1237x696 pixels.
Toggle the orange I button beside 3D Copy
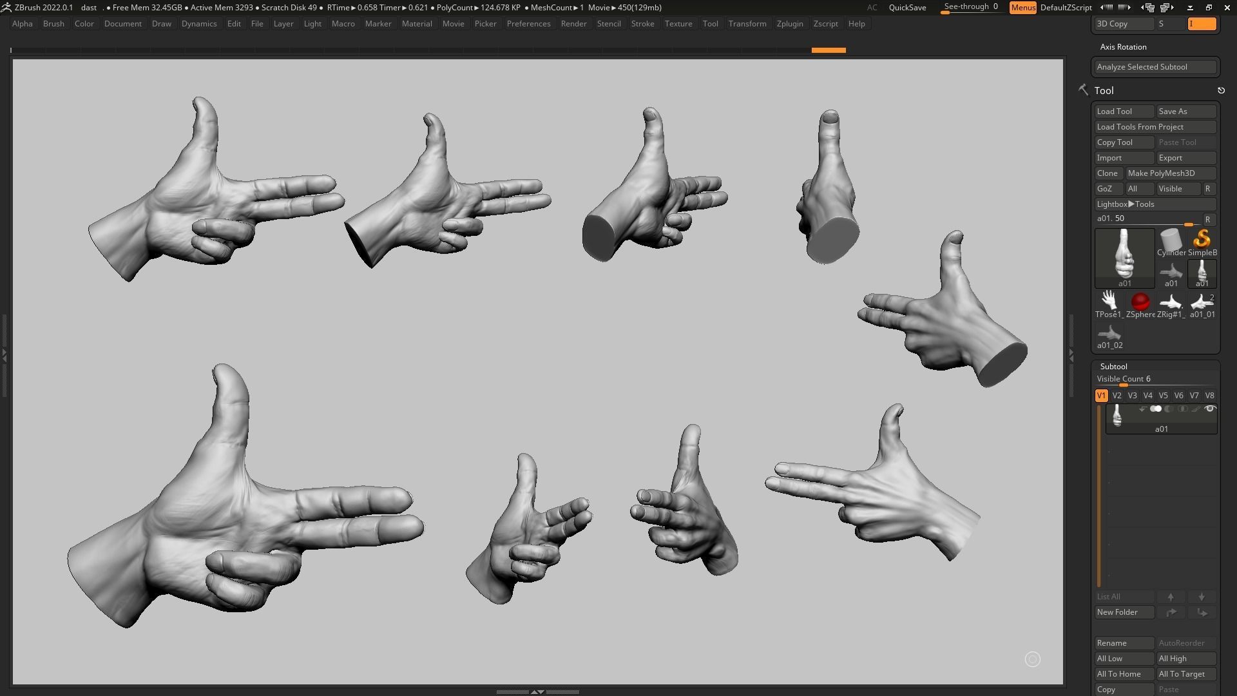point(1202,24)
